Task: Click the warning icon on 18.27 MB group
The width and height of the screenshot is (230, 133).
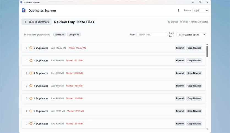Action: pyautogui.click(x=31, y=60)
